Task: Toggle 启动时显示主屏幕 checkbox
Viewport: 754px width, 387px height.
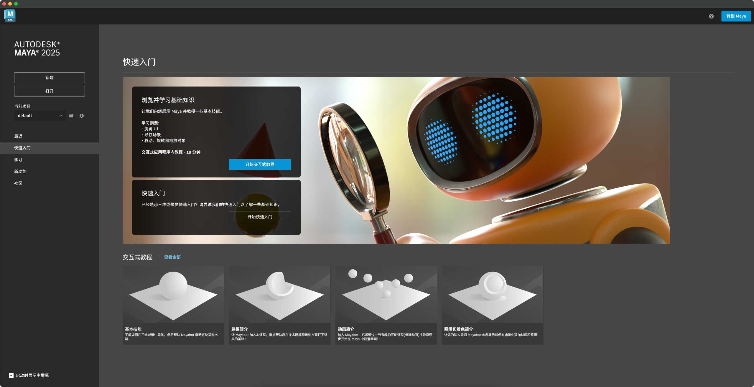Action: point(11,375)
